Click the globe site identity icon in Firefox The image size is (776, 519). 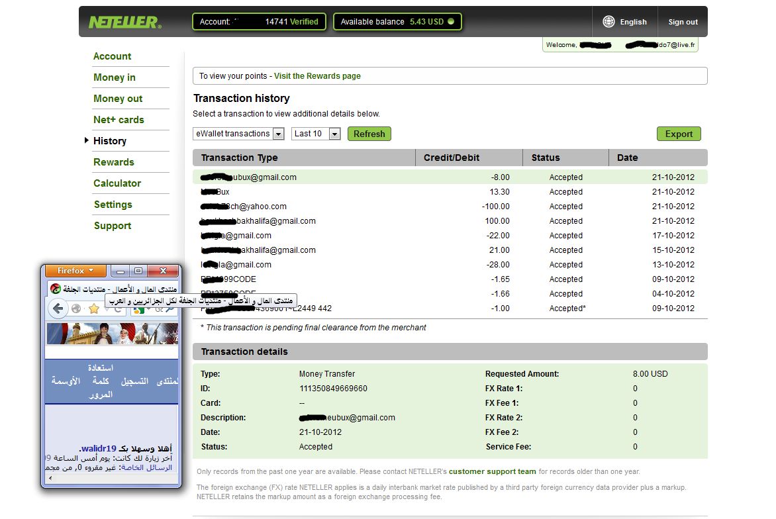click(x=75, y=308)
